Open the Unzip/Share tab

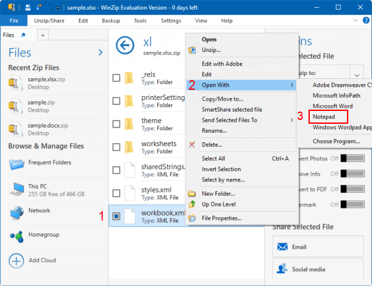pyautogui.click(x=49, y=21)
